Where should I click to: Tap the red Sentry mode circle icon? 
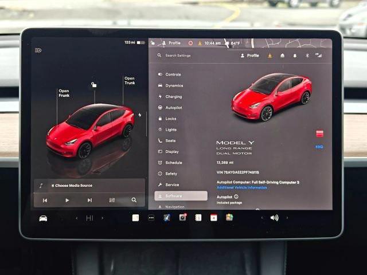(190, 43)
